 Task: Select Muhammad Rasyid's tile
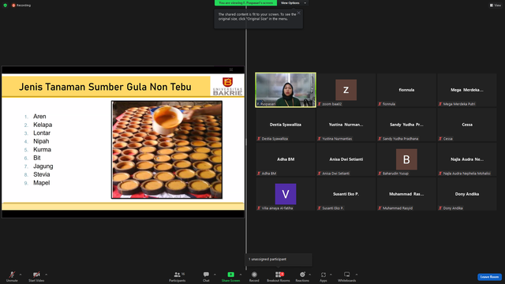click(406, 194)
